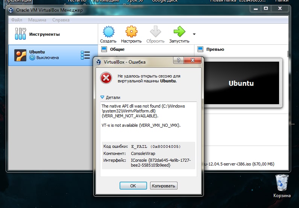Image resolution: width=299 pixels, height=208 pixels.
Task: Select Инструменты tools entry
Action: (53, 34)
